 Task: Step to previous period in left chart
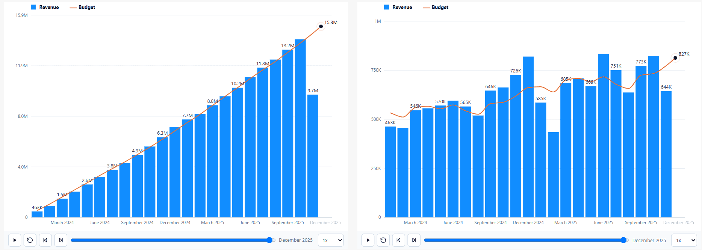[x=45, y=240]
